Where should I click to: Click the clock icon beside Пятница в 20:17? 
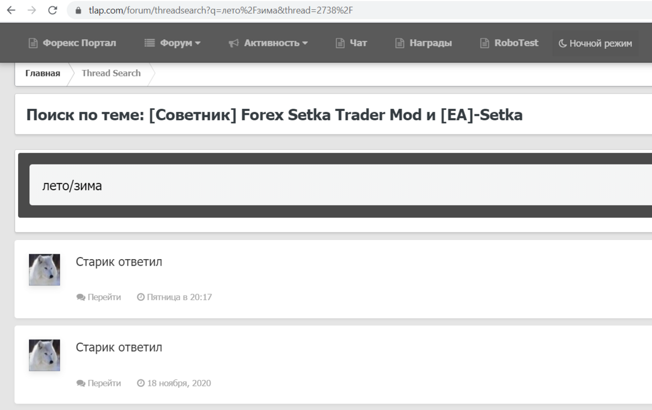coord(141,297)
